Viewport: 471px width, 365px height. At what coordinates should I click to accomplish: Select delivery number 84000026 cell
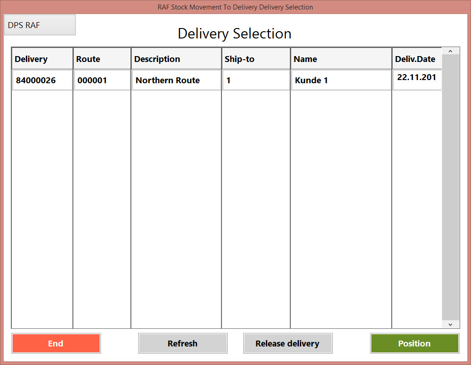point(43,81)
